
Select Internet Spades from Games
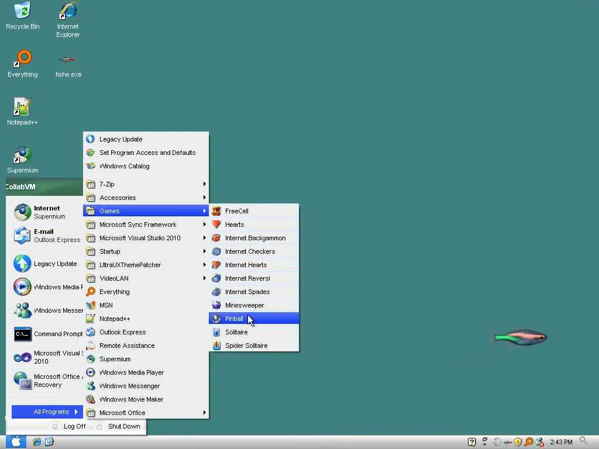tap(254, 292)
